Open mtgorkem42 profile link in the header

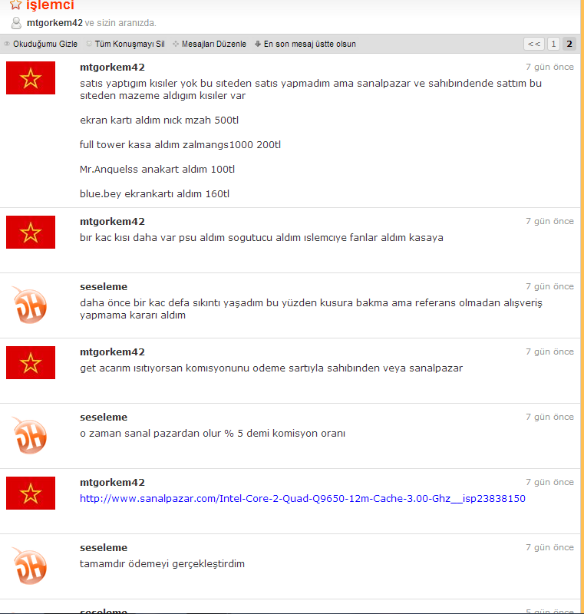54,23
